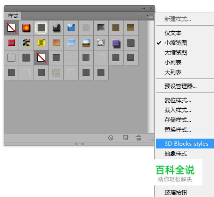Select the yellow gold bevel style
This screenshot has width=214, height=197.
click(x=41, y=42)
